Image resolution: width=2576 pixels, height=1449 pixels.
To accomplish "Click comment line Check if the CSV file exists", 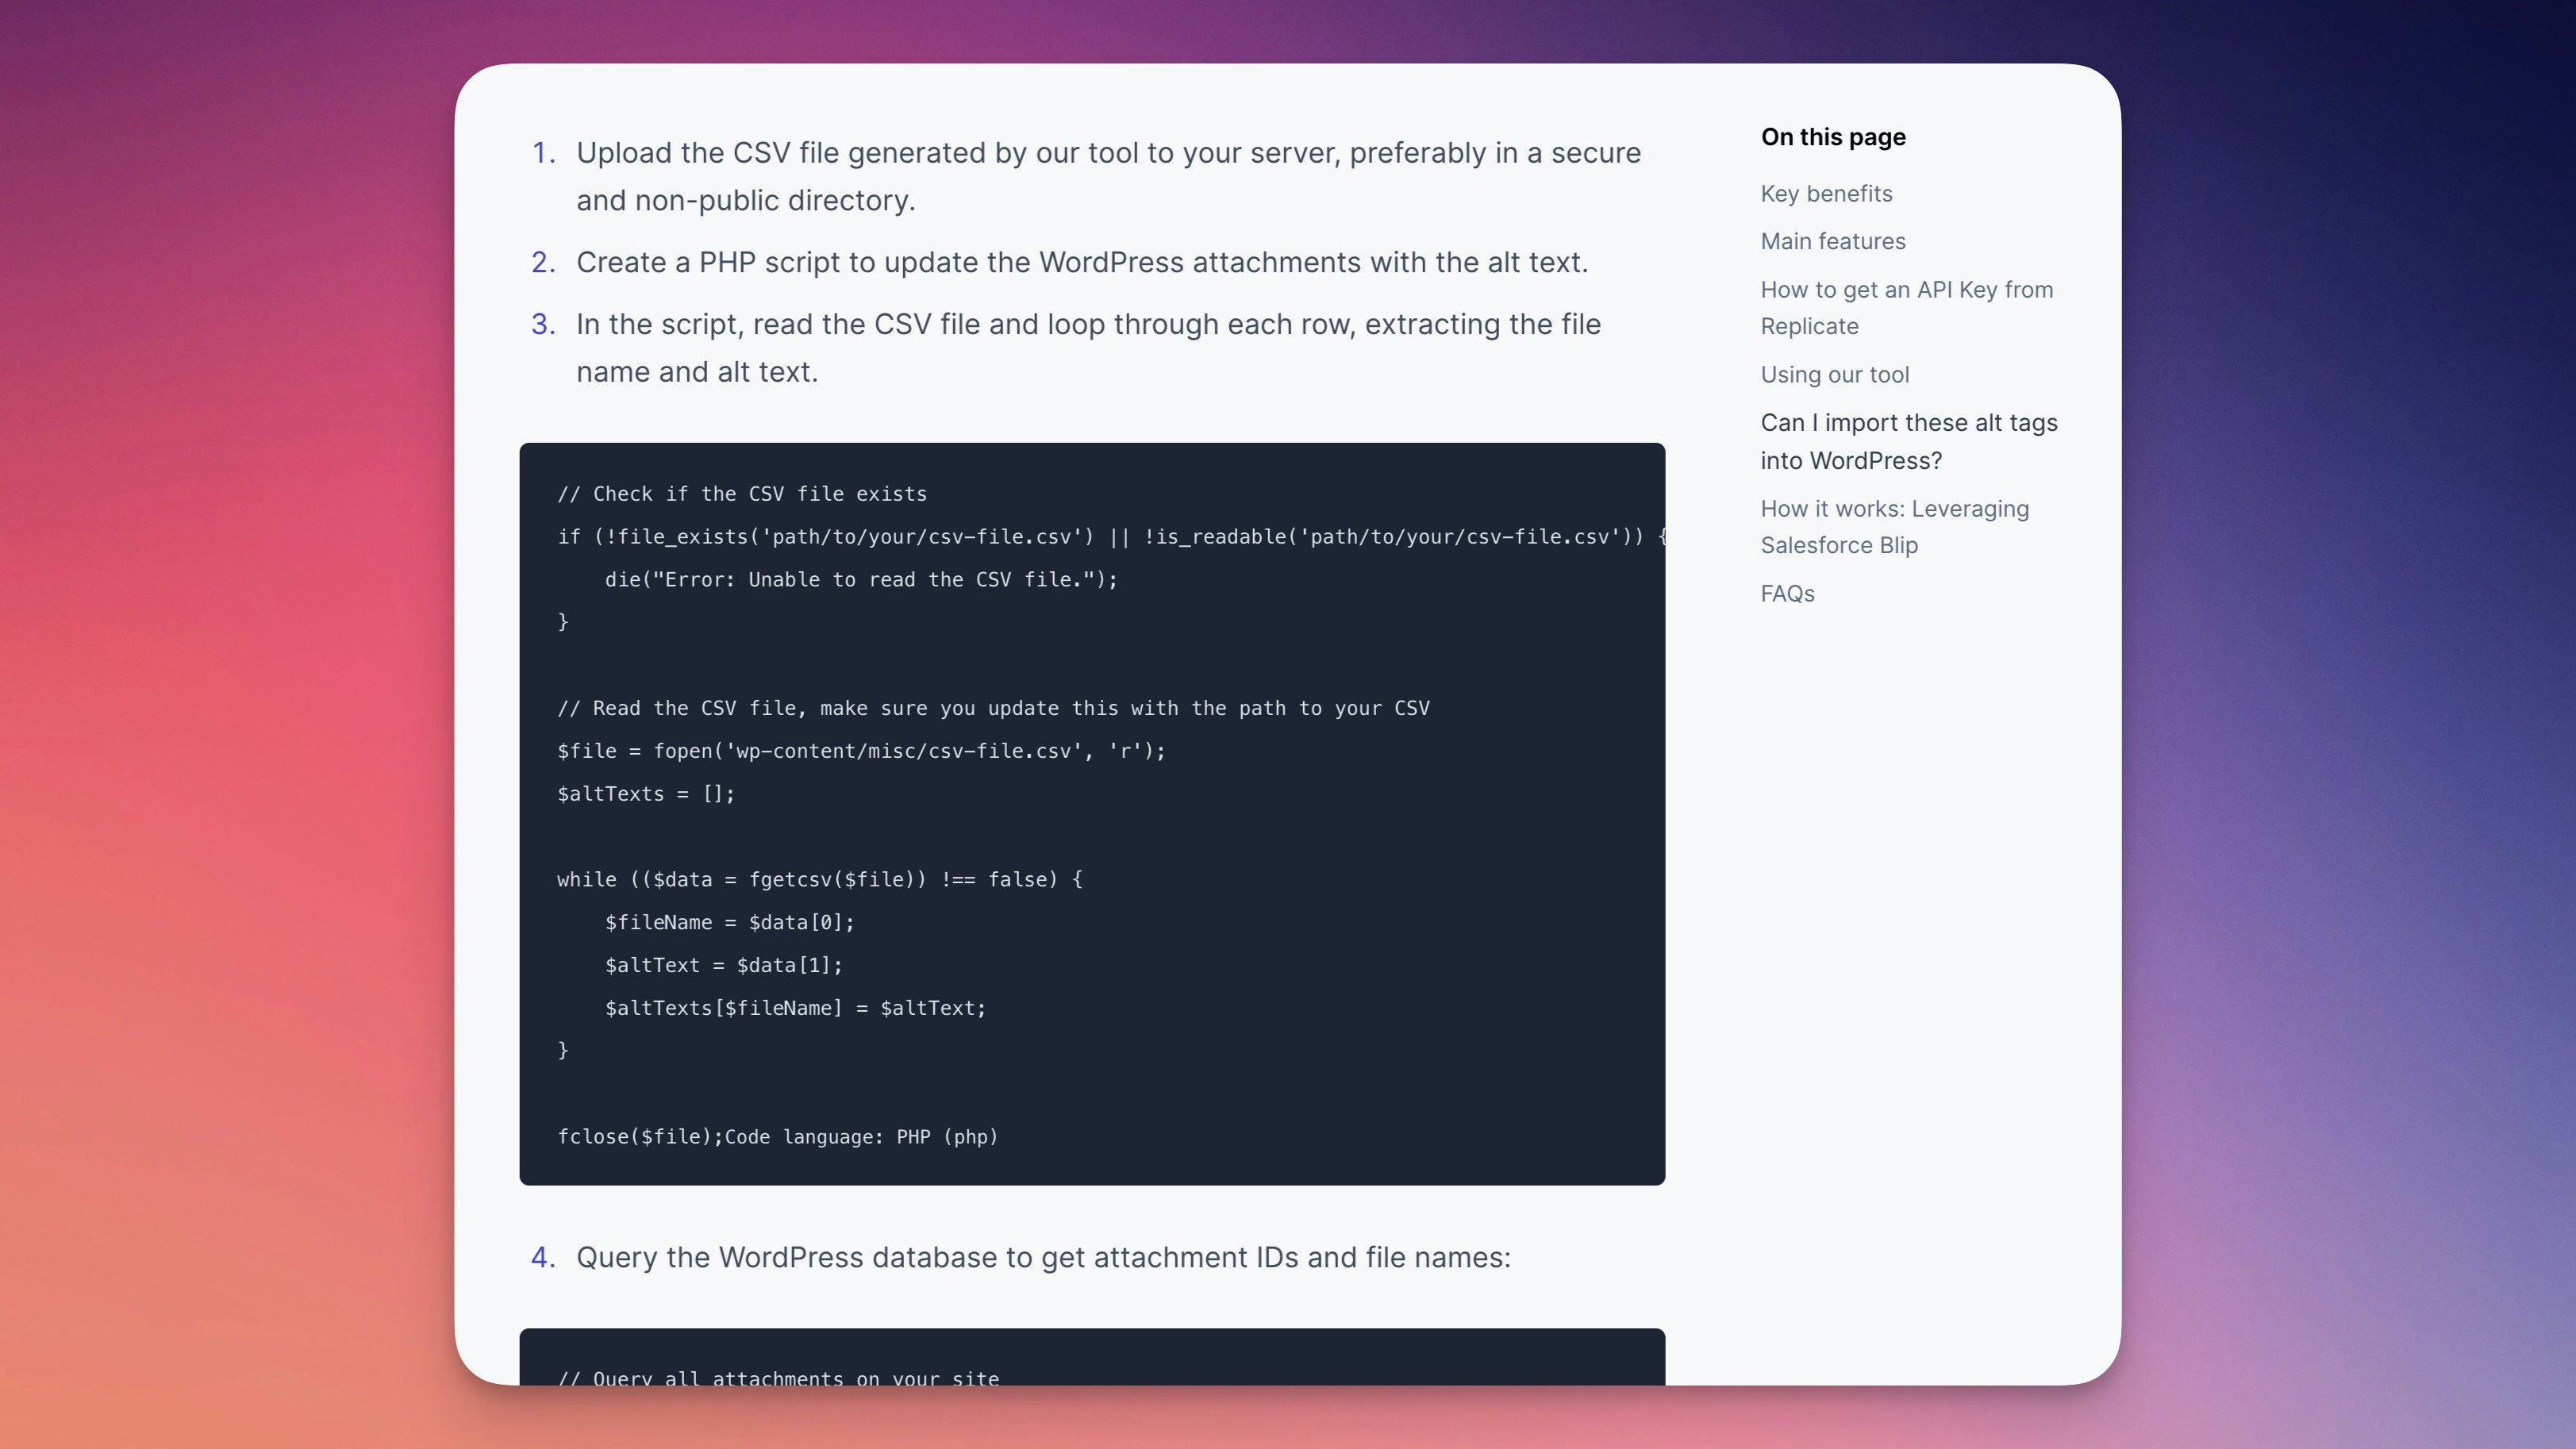I will [x=742, y=494].
